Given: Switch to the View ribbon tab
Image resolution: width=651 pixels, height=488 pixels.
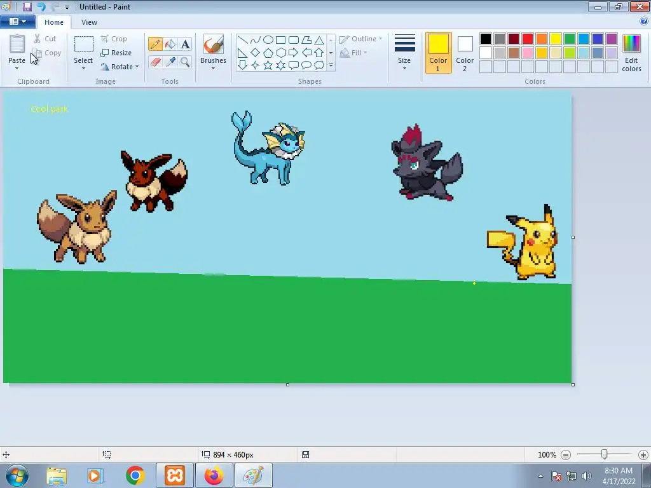Looking at the screenshot, I should coord(89,22).
